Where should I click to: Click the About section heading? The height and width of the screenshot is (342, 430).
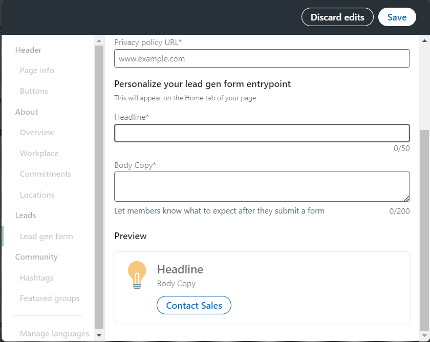pyautogui.click(x=26, y=112)
